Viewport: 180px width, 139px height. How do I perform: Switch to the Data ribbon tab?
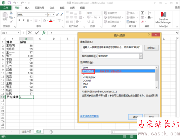coord(62,8)
